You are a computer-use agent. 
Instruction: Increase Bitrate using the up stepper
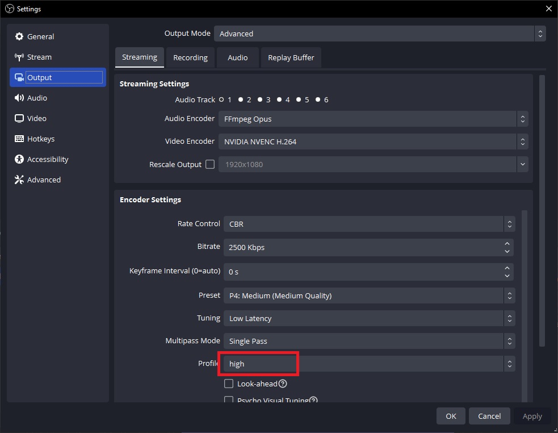pos(507,244)
